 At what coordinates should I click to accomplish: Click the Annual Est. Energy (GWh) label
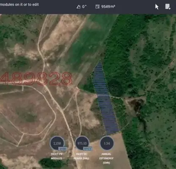(x=106, y=158)
